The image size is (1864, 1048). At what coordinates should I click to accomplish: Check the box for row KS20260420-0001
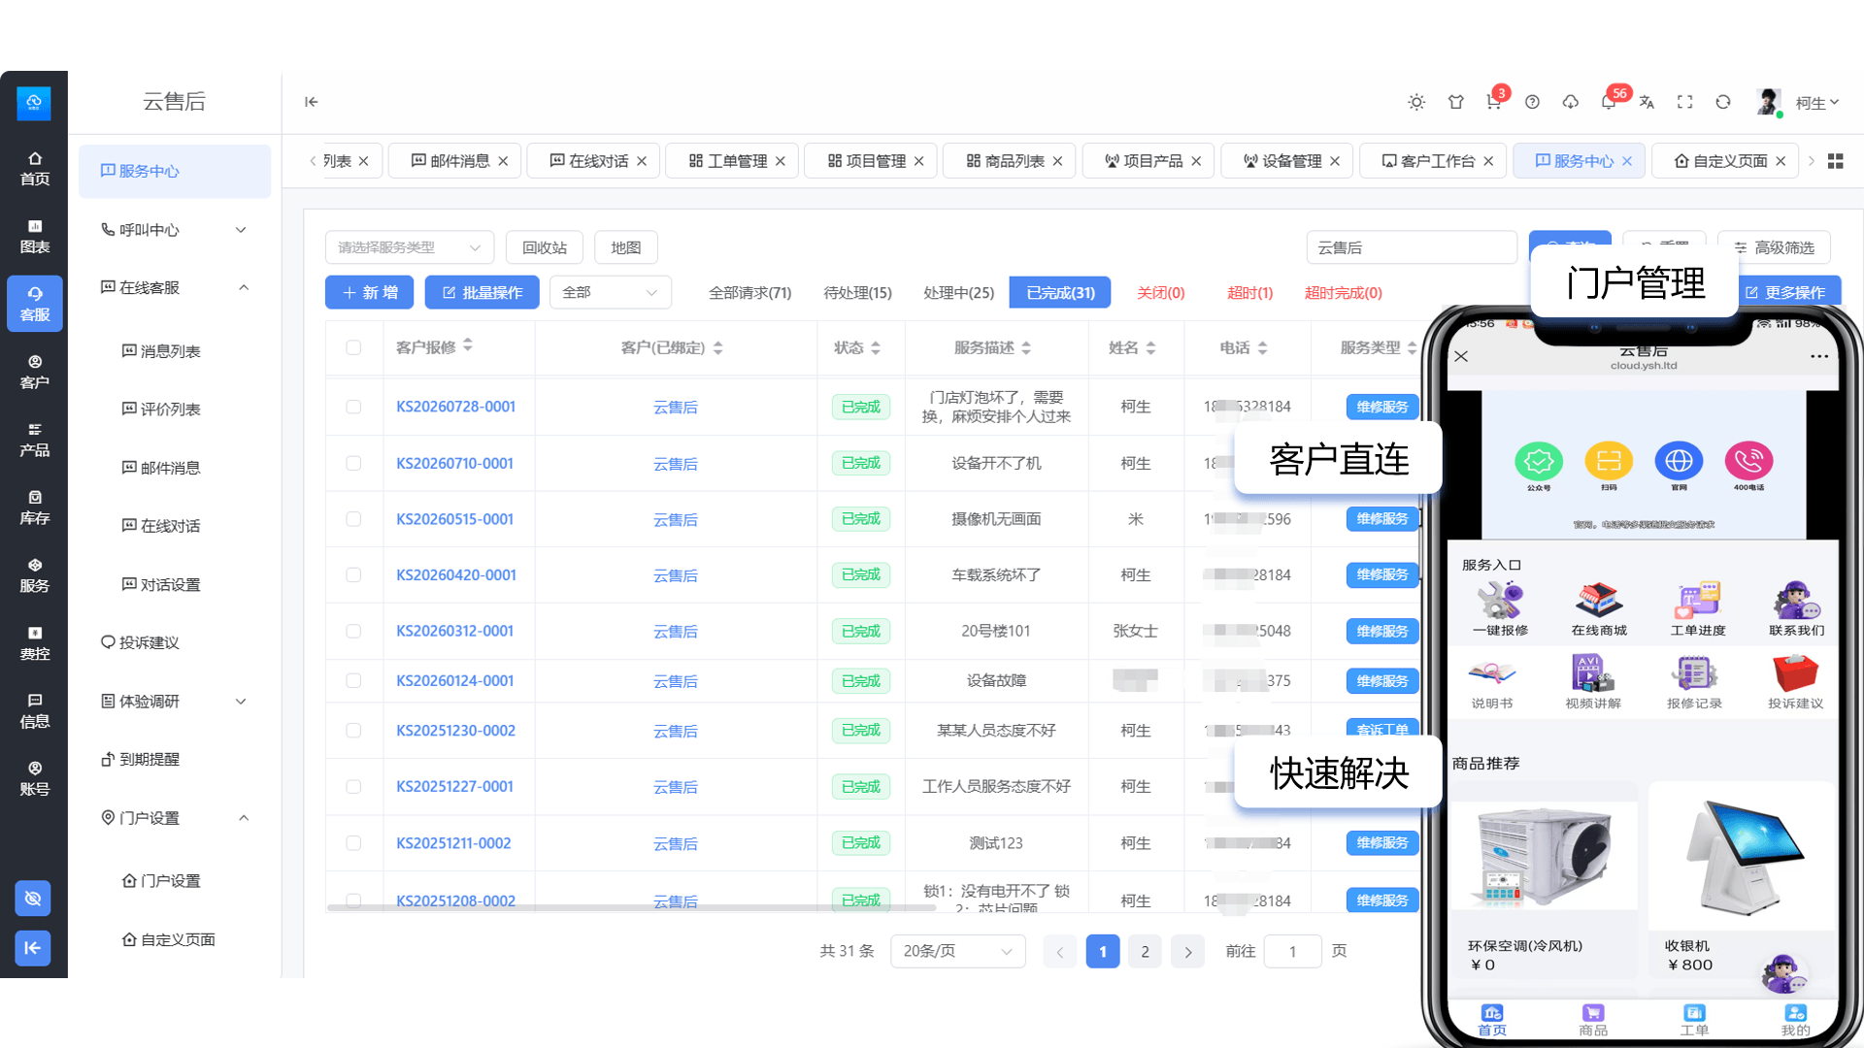click(x=353, y=574)
